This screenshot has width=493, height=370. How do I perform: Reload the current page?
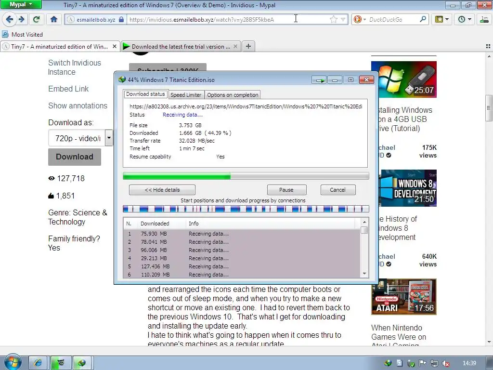(x=37, y=19)
